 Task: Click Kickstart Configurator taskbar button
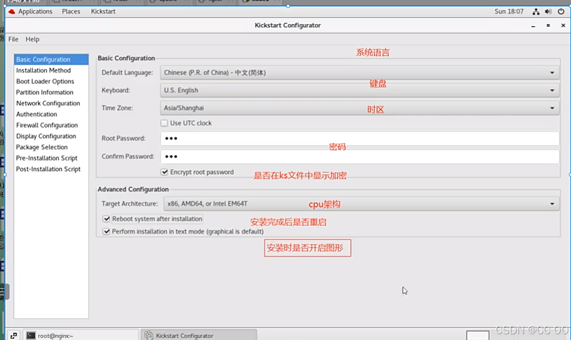point(199,336)
